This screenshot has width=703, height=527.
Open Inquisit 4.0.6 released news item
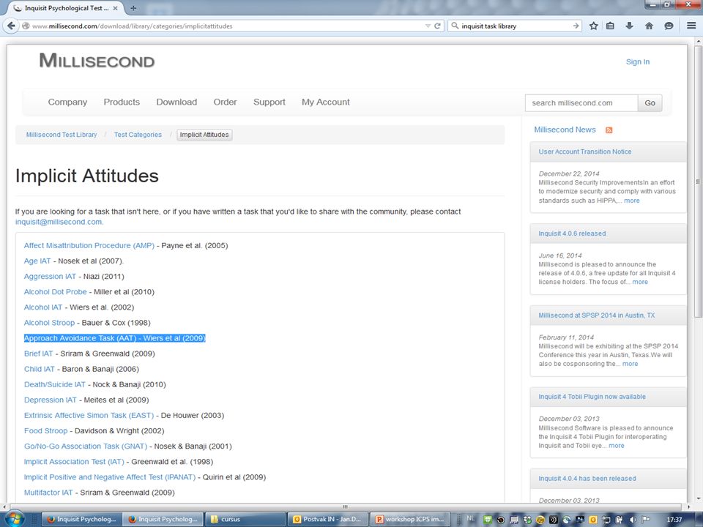pyautogui.click(x=572, y=233)
